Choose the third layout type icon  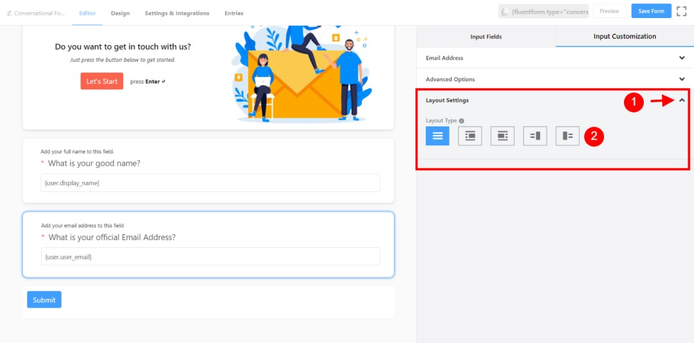click(503, 136)
